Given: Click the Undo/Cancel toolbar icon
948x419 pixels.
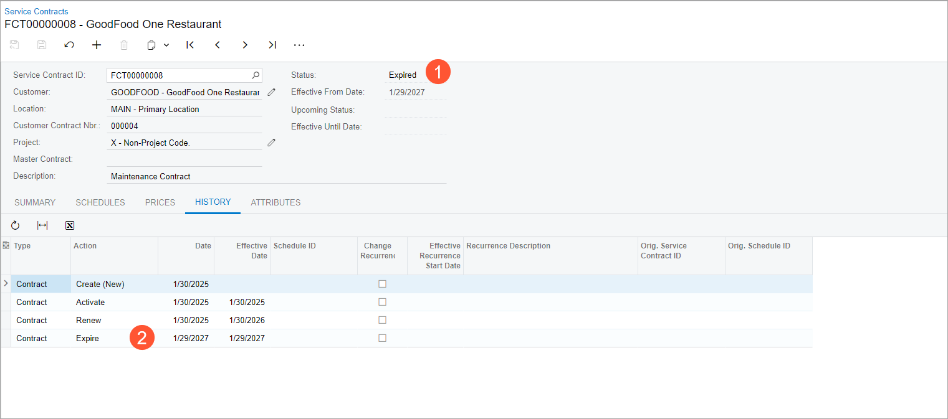Looking at the screenshot, I should click(69, 45).
